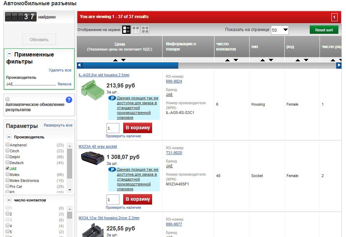Click the green Reset sort button

tap(324, 30)
